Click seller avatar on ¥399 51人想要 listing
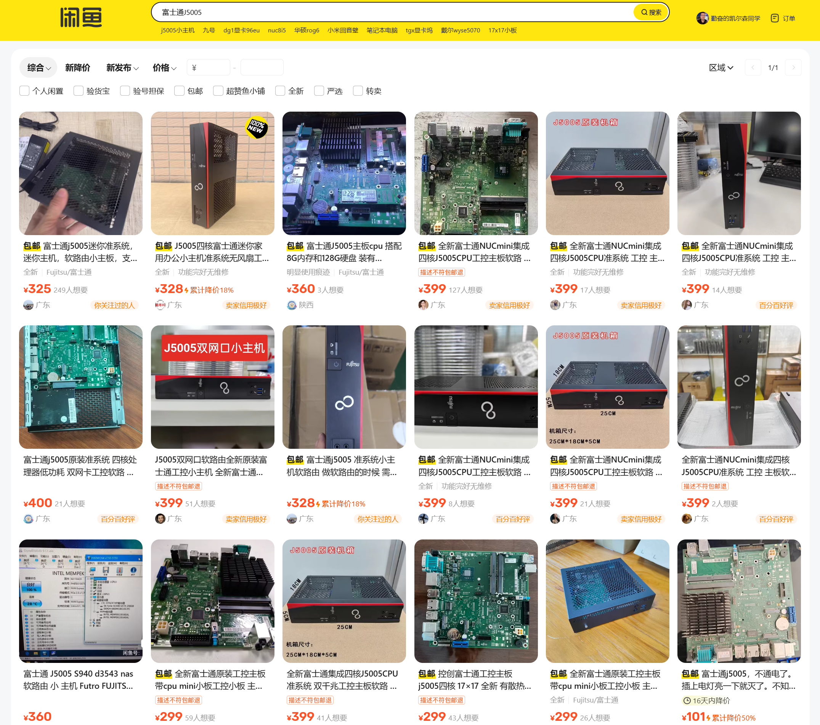Image resolution: width=820 pixels, height=725 pixels. (x=160, y=519)
